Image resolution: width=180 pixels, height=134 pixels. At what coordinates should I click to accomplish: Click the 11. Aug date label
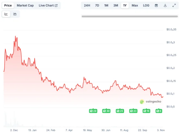(124, 130)
